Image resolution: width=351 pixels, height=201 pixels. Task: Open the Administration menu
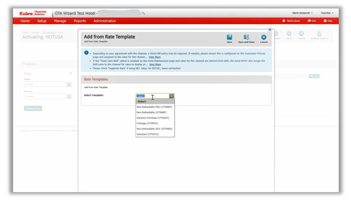(x=105, y=21)
